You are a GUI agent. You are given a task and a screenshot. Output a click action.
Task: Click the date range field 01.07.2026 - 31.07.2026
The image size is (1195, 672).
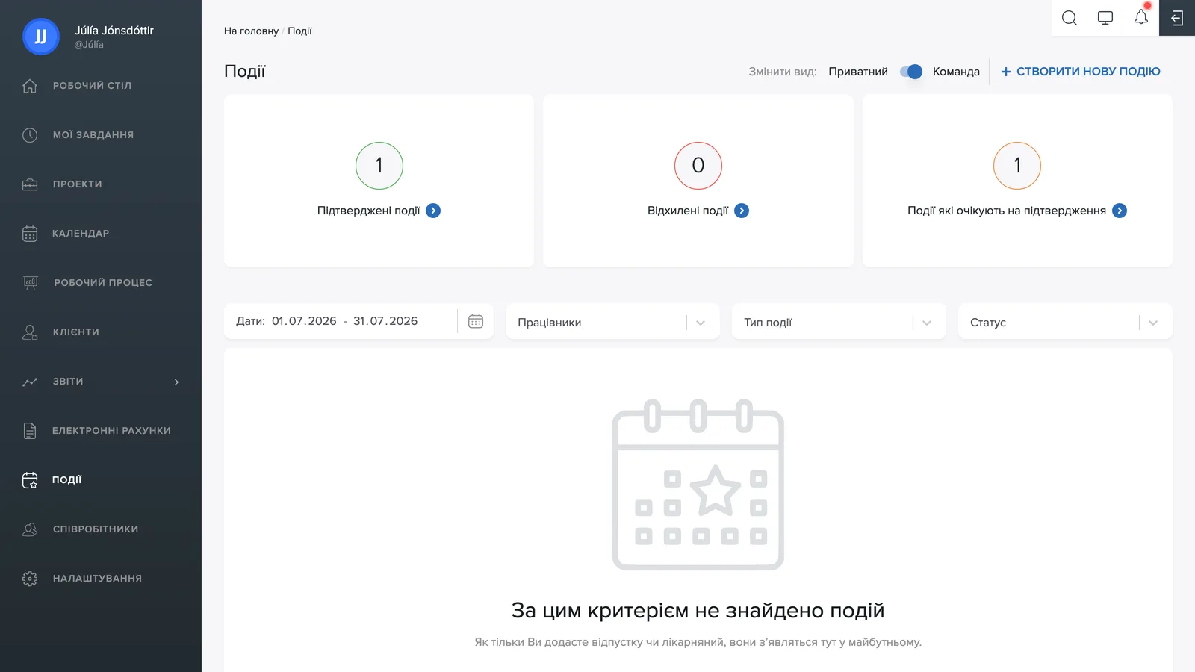click(x=344, y=321)
